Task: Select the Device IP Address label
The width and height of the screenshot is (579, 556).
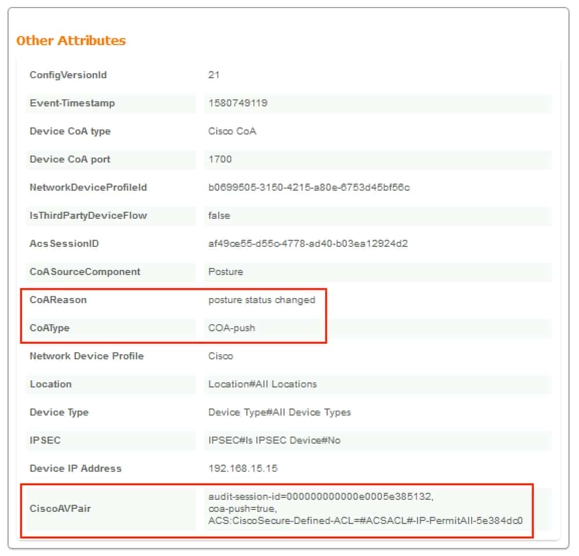Action: [75, 468]
